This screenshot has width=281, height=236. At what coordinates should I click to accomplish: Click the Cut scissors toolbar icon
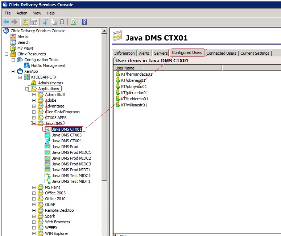coord(45,22)
